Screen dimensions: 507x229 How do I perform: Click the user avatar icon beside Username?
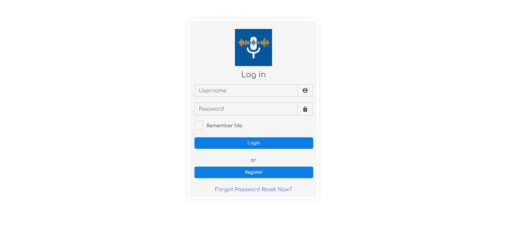305,91
